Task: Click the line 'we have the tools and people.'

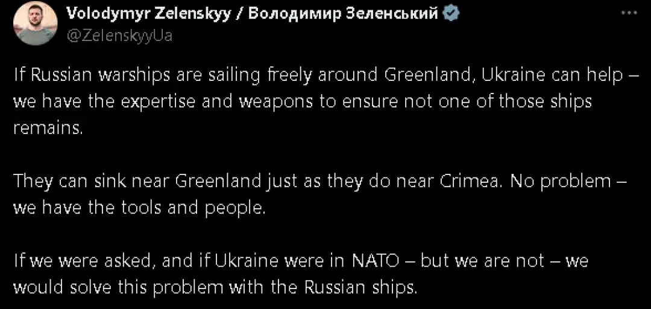Action: pos(139,207)
